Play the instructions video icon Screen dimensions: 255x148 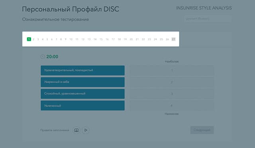(86, 130)
